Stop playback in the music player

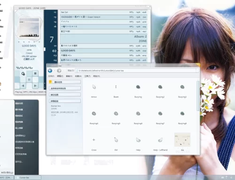tap(35, 73)
